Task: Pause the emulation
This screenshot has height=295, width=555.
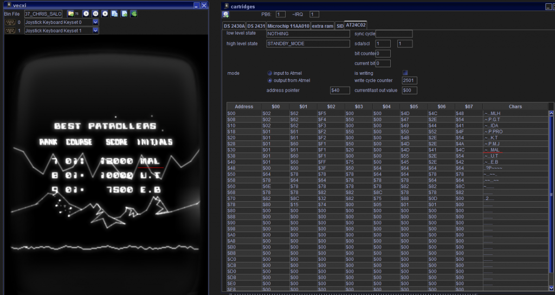Action: (95, 14)
